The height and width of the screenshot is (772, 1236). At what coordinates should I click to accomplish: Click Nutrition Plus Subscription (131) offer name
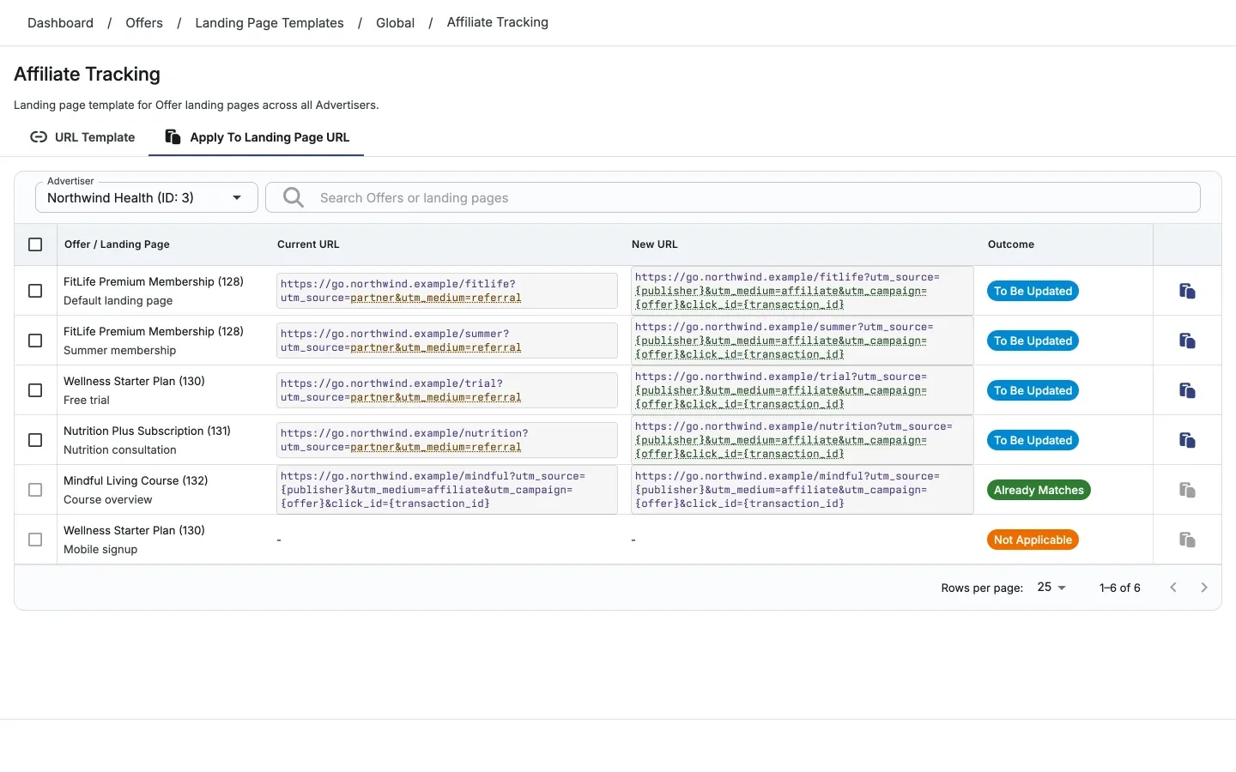147,431
